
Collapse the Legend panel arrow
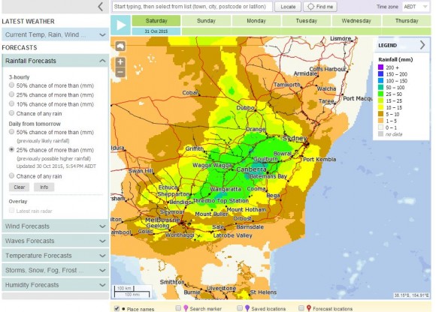click(x=422, y=45)
